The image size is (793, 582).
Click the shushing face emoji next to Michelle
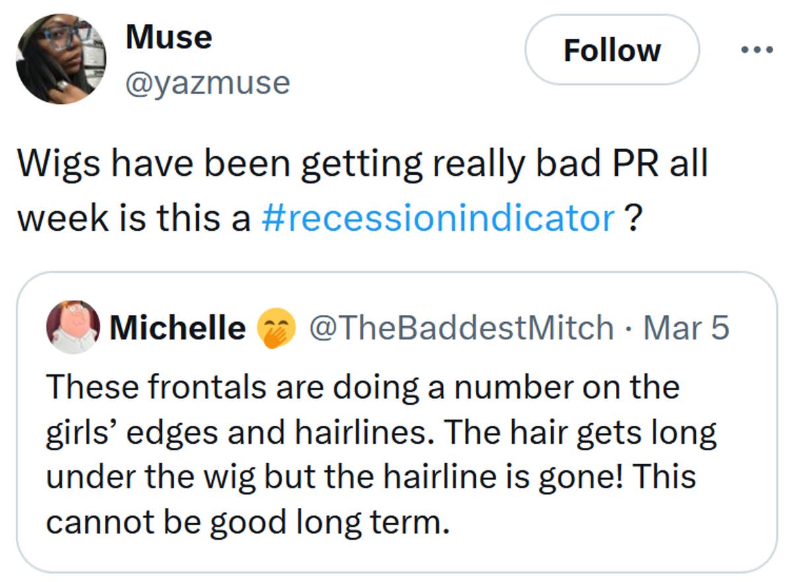click(276, 327)
